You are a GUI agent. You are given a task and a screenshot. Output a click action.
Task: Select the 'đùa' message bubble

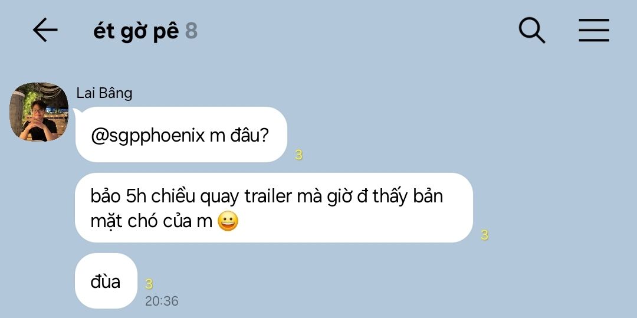tap(106, 281)
